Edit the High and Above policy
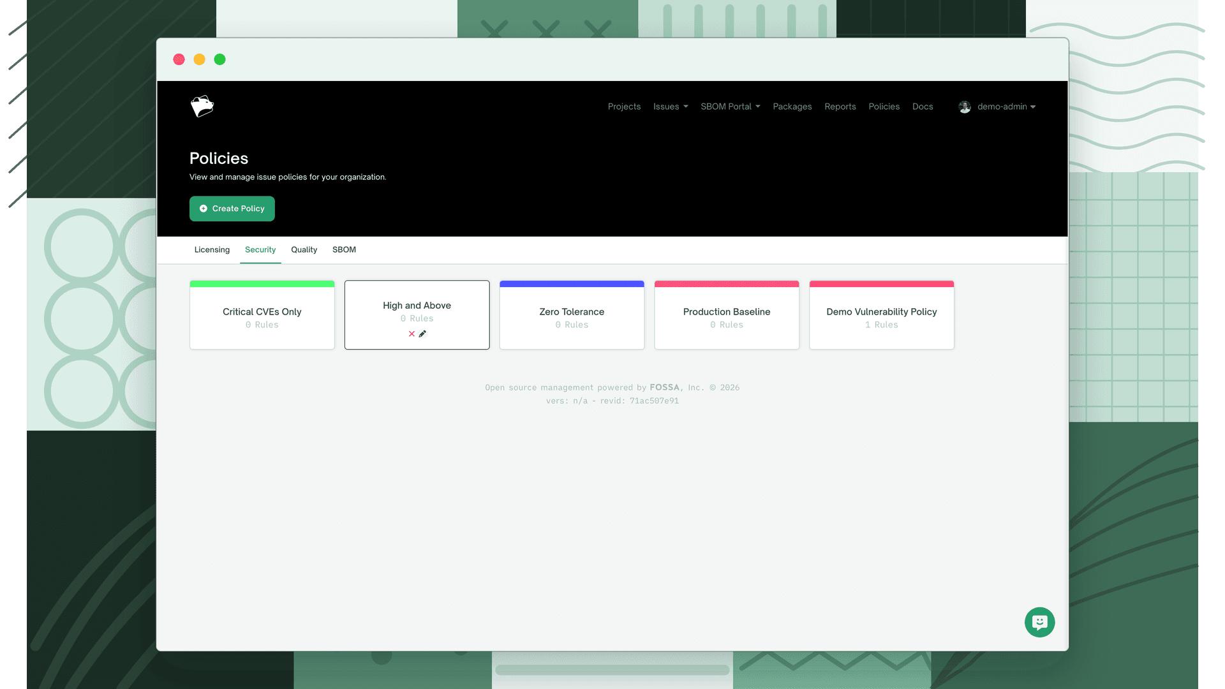The width and height of the screenshot is (1225, 689). pos(422,334)
